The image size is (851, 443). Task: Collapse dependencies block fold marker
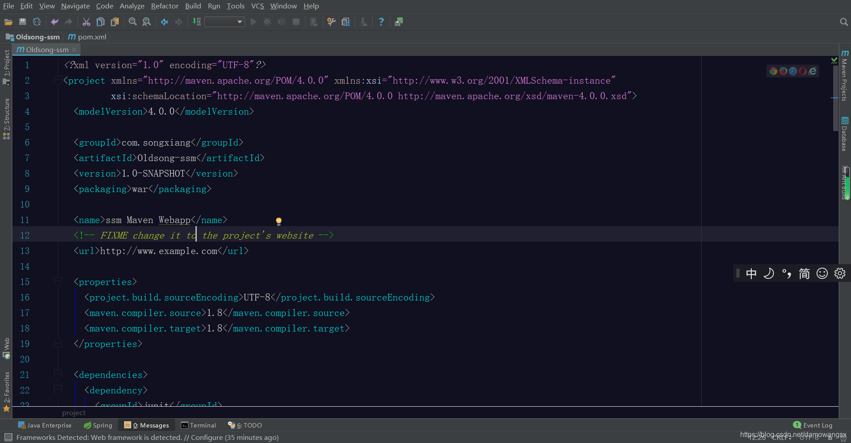(57, 374)
